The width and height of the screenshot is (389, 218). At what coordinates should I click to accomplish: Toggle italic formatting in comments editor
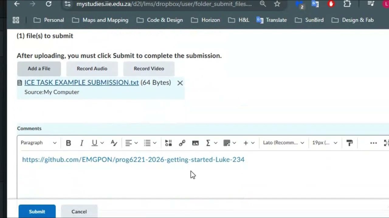coord(81,143)
